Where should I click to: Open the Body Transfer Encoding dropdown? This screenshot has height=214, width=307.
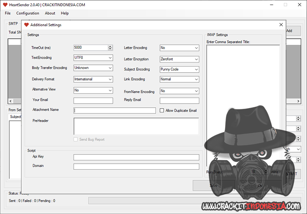click(93, 68)
